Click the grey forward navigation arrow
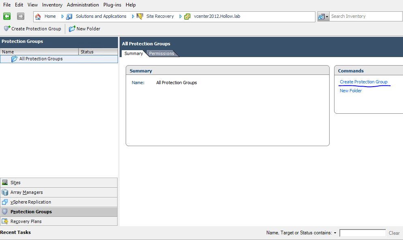403x240 pixels. point(21,17)
